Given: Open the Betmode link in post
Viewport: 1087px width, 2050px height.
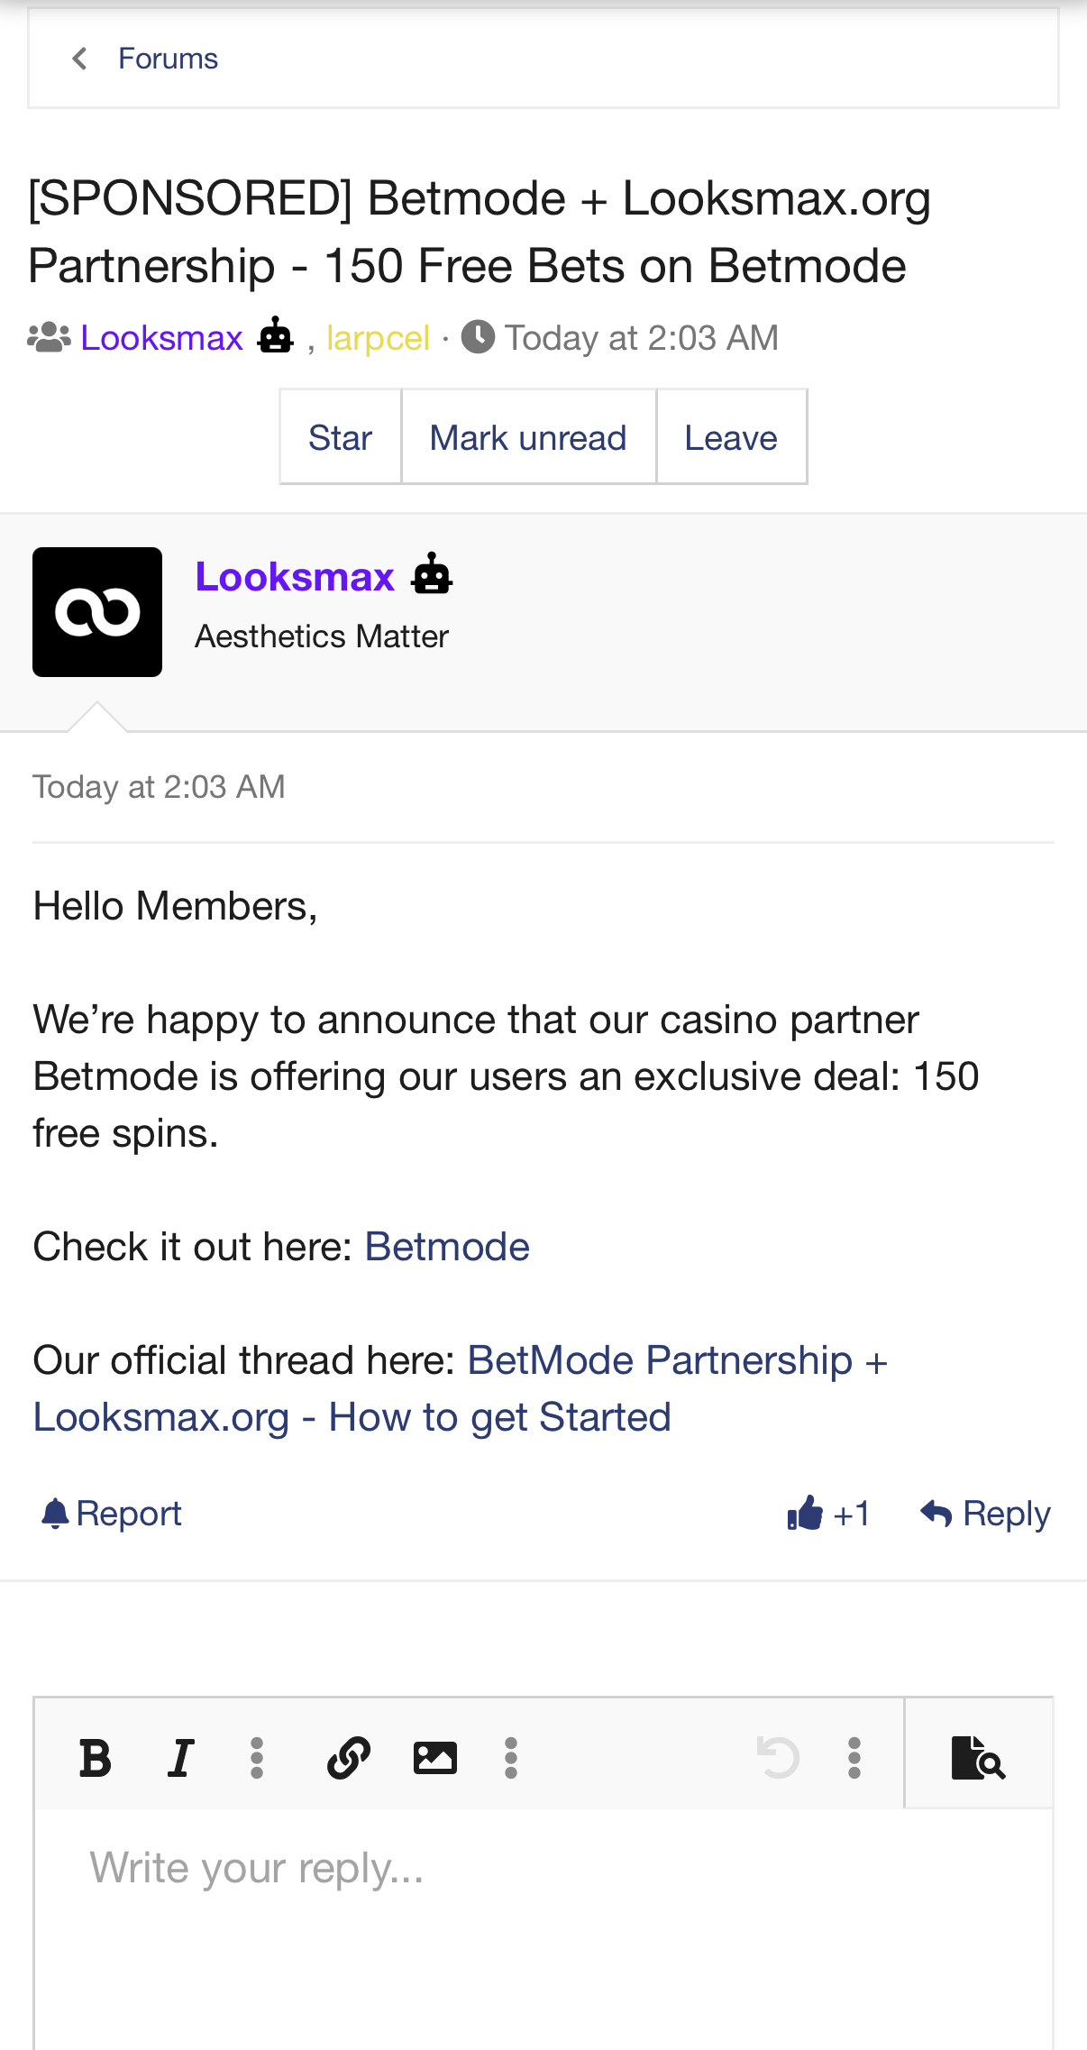Looking at the screenshot, I should [447, 1247].
